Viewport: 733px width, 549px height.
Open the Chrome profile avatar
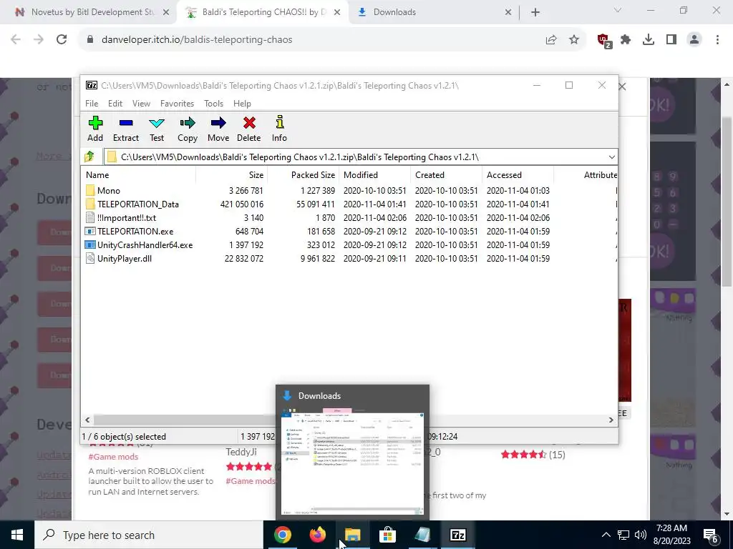point(694,40)
